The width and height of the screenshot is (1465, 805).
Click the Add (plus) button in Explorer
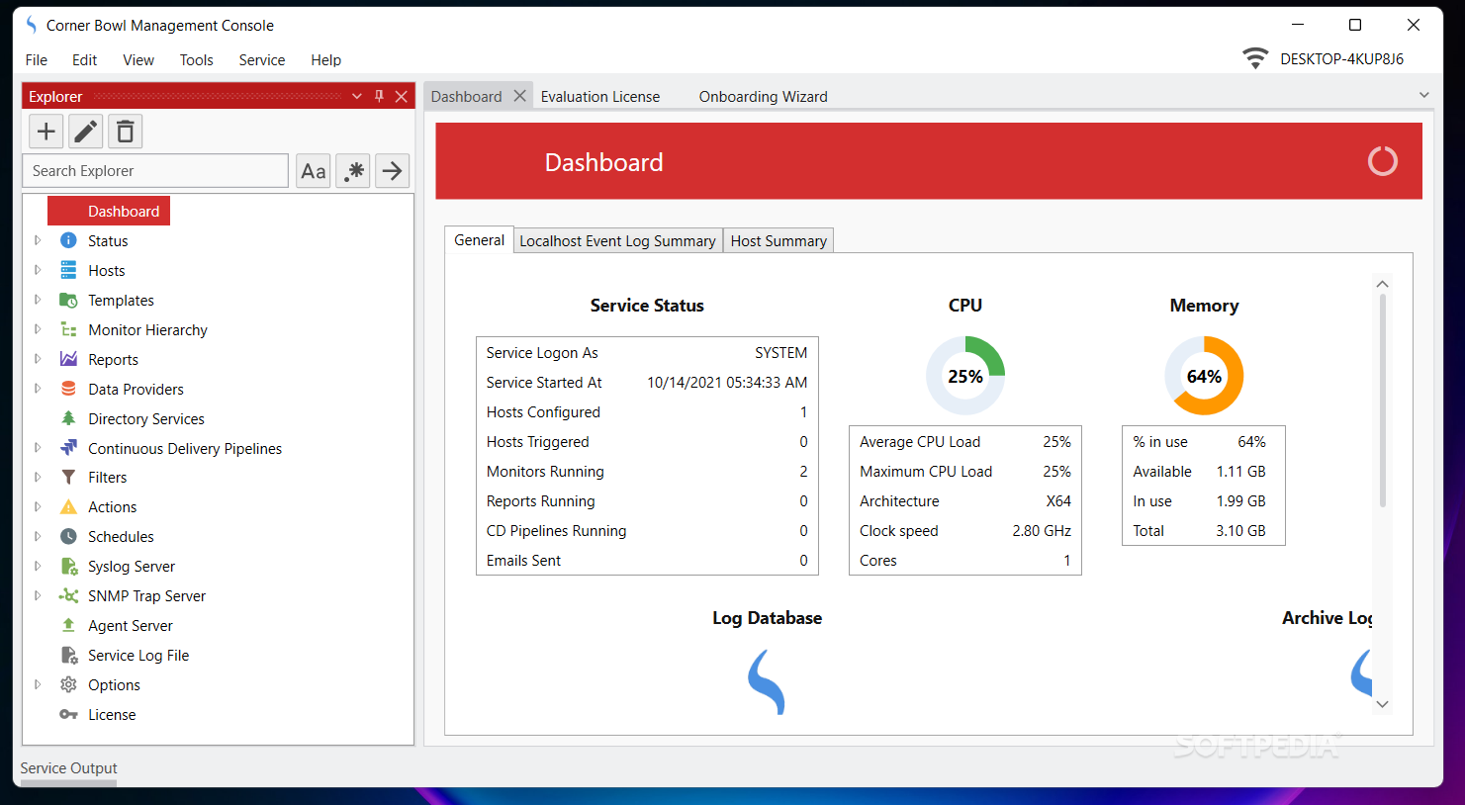[x=46, y=132]
